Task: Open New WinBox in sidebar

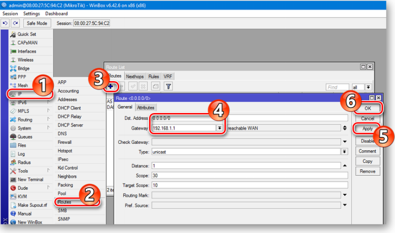Action: 31,222
